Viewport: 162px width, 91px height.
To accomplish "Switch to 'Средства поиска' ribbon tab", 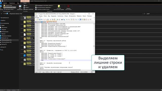I will [25, 1].
